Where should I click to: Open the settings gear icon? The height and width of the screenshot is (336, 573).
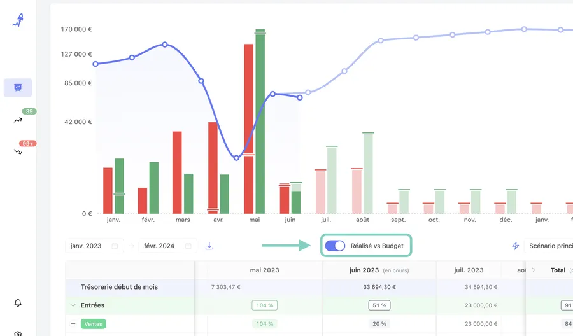click(18, 333)
